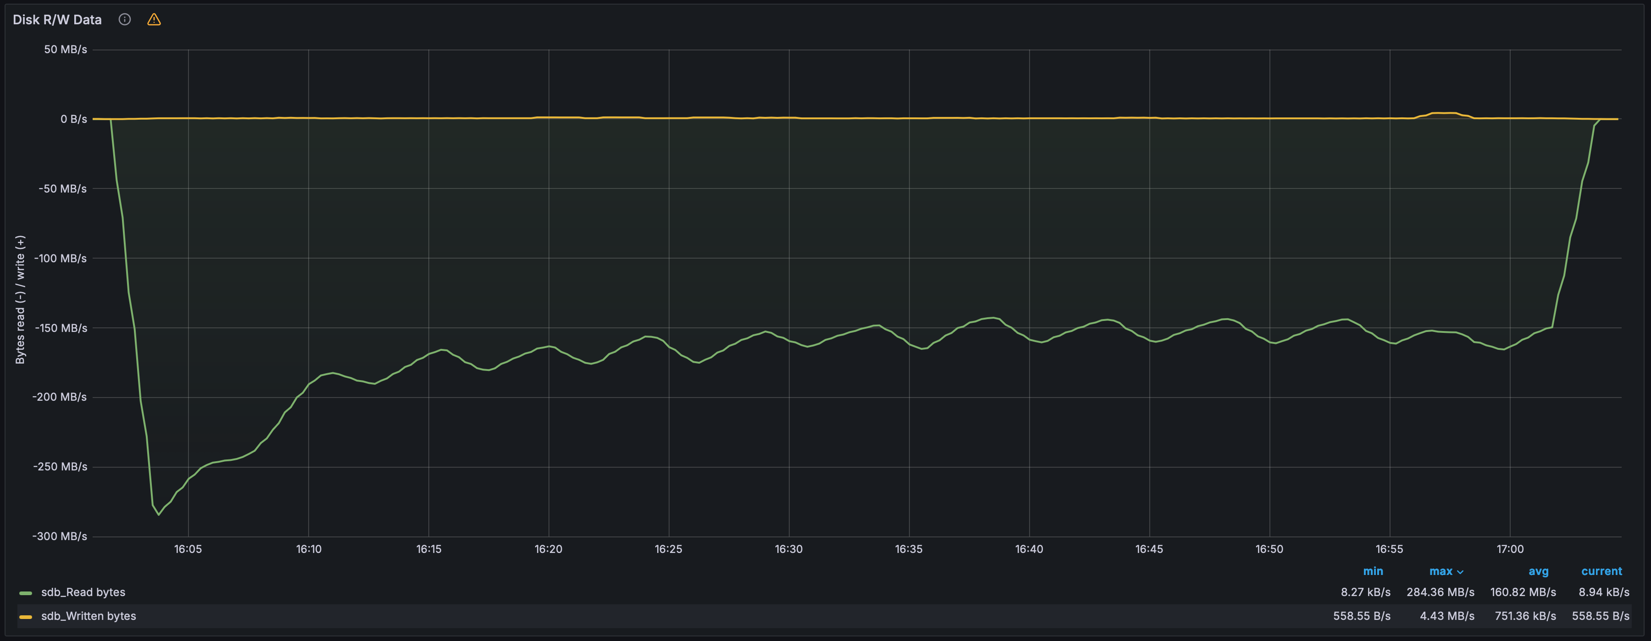The image size is (1651, 641).
Task: Sort legend by current column
Action: tap(1601, 571)
